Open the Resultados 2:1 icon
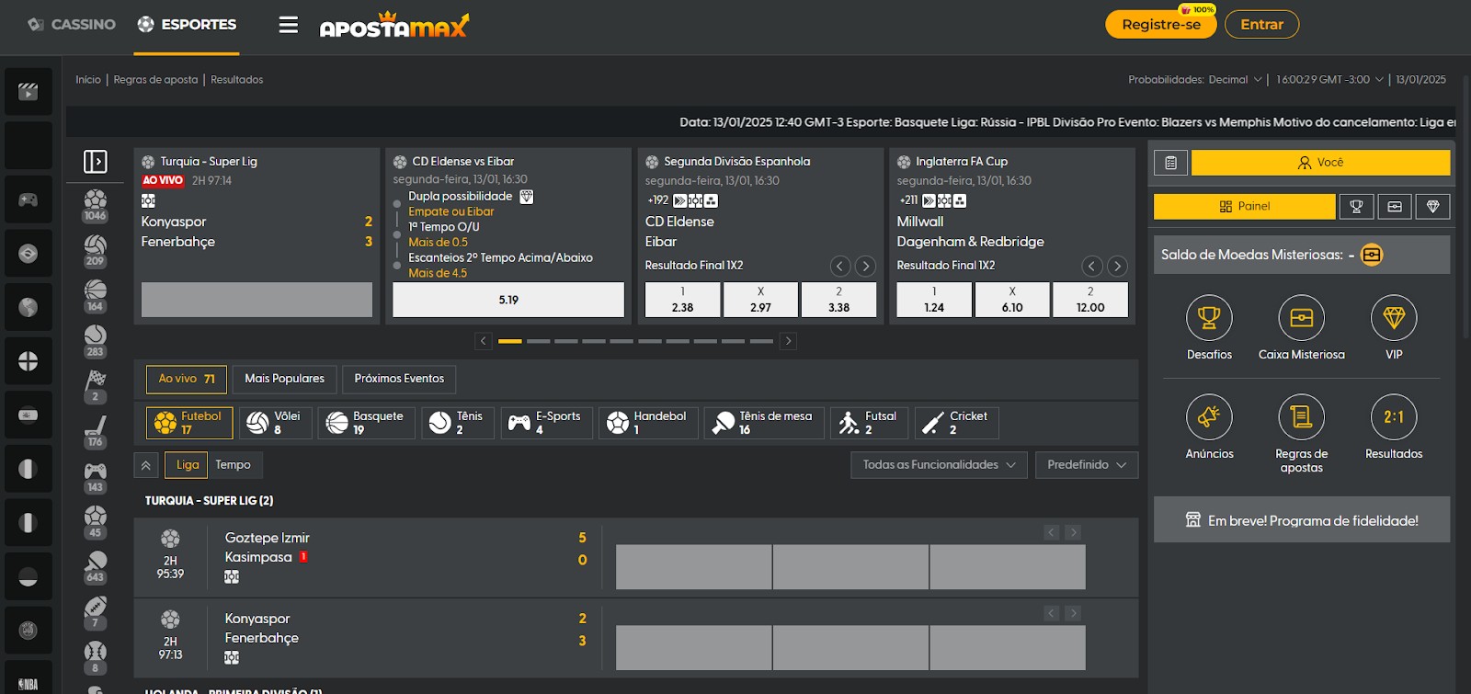The height and width of the screenshot is (694, 1471). pos(1394,417)
